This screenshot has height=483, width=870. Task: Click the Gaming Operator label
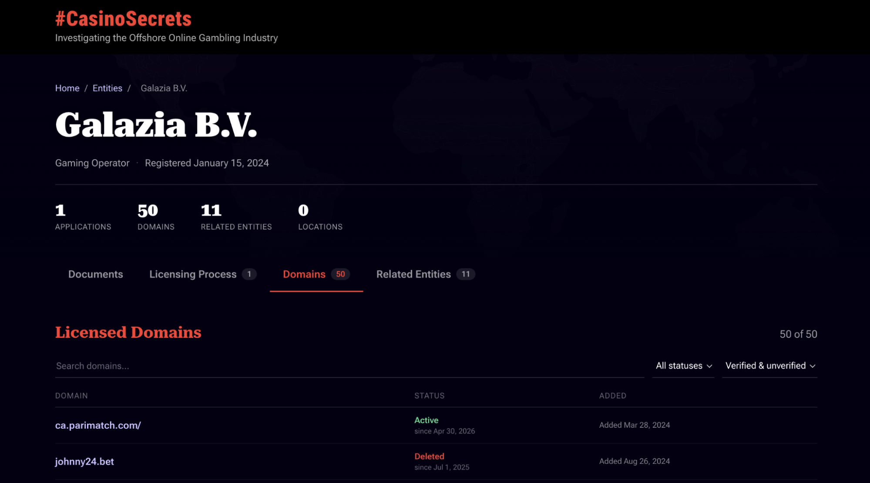coord(92,163)
